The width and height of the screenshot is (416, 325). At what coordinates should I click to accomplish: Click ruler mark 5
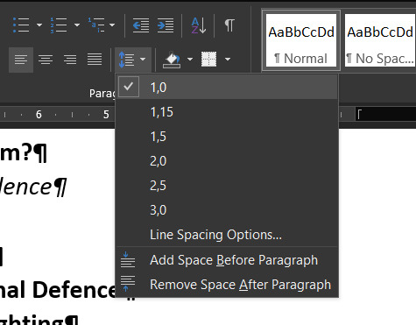106,115
